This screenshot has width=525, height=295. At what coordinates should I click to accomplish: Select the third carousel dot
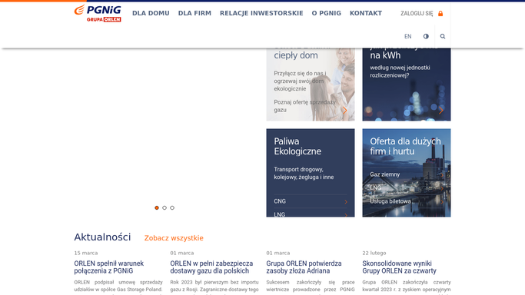point(172,207)
